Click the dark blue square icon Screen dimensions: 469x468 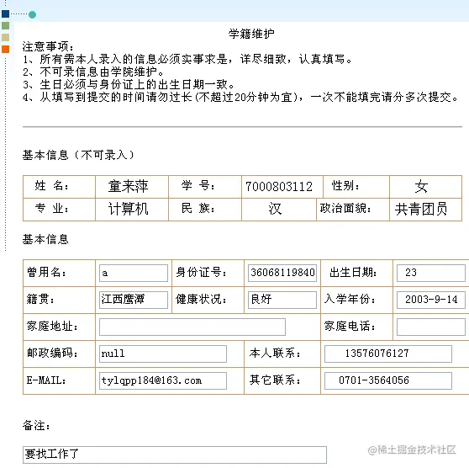[5, 13]
